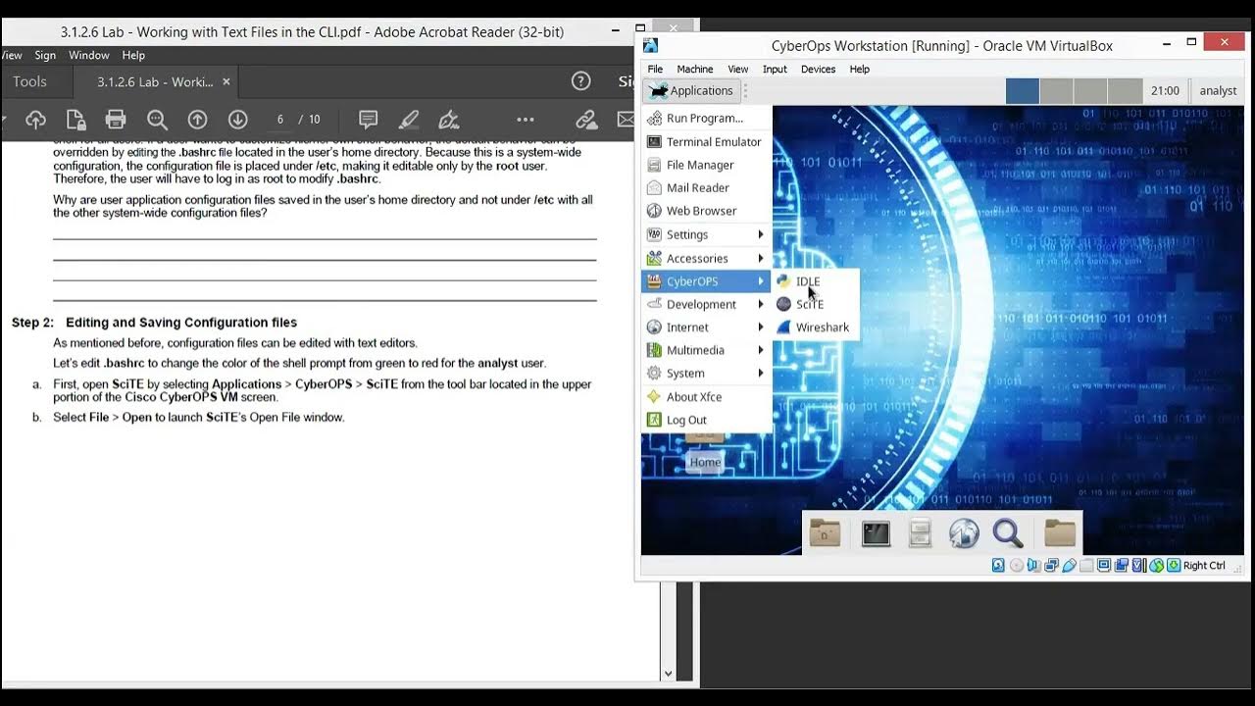1255x706 pixels.
Task: Click the VirtualBox mouse integration globe icon
Action: click(x=1157, y=566)
